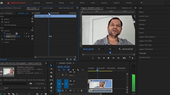This screenshot has height=95, width=170.
Task: Open the 1/4 playback resolution dropdown
Action: [112, 49]
